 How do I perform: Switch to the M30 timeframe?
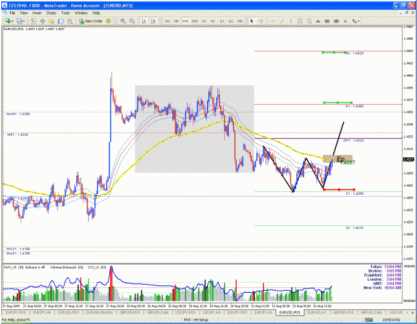194,21
